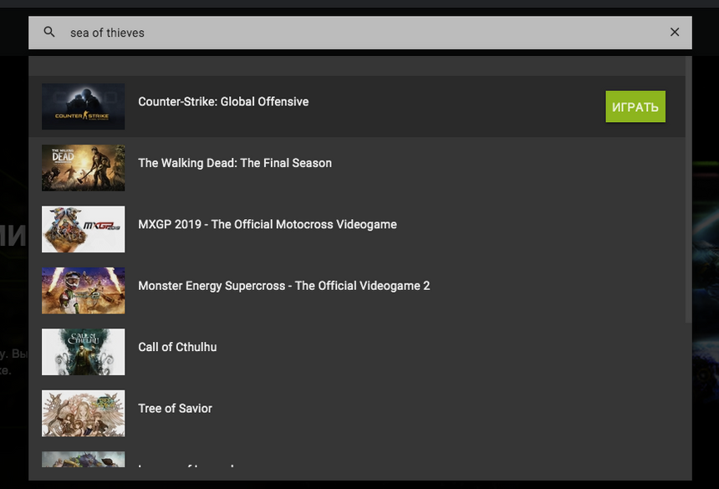The image size is (719, 489).
Task: Click the results list vertical scrollbar
Action: [x=688, y=189]
